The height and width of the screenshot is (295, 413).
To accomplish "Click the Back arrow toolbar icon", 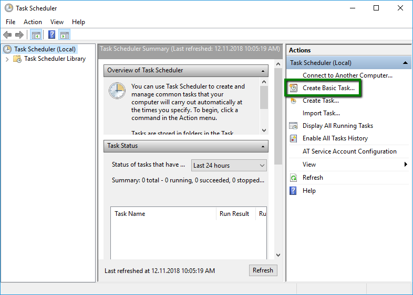I will [7, 35].
